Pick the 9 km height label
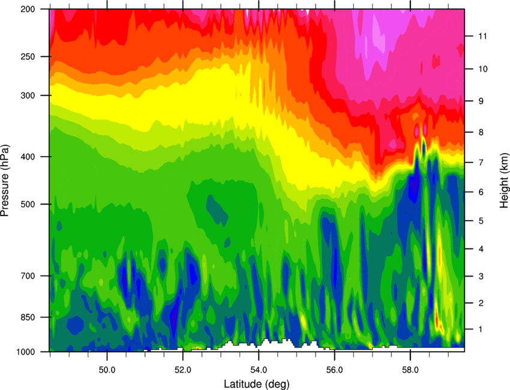The image size is (510, 390). (x=481, y=101)
